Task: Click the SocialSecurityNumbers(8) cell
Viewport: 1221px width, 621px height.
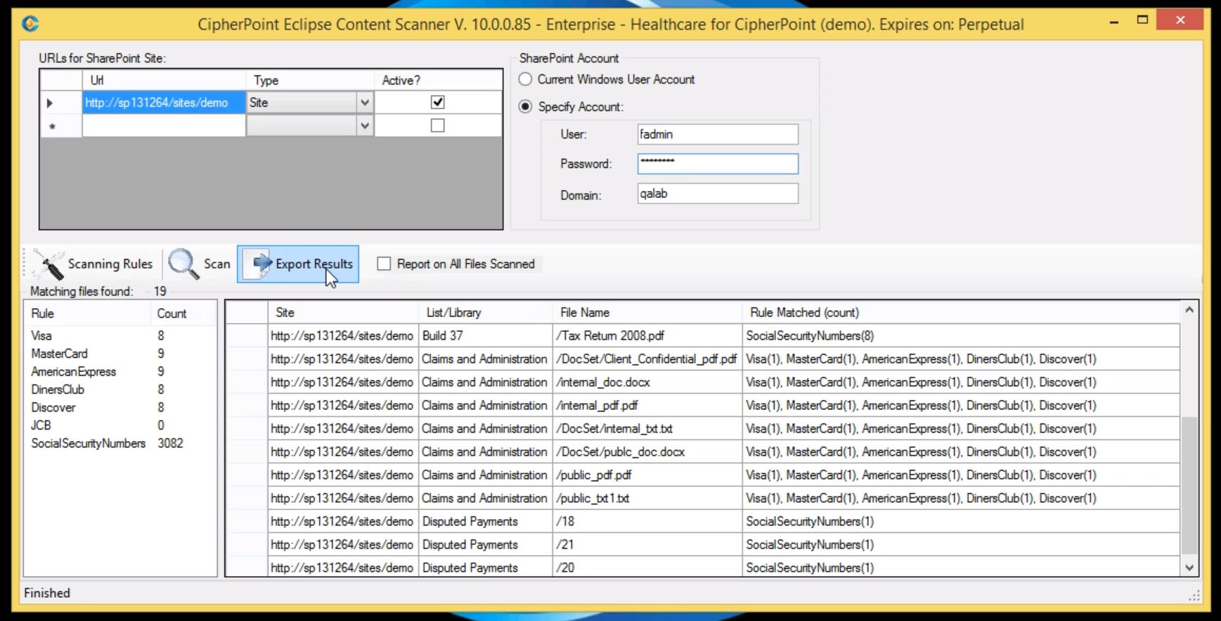Action: pyautogui.click(x=961, y=336)
